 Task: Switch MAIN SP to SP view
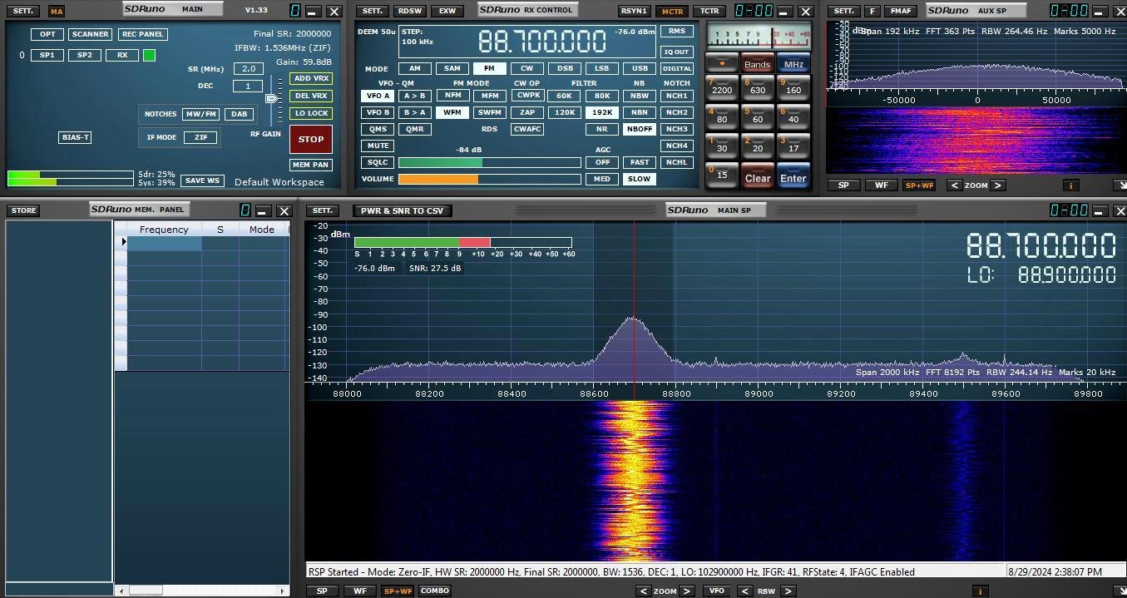(x=322, y=591)
